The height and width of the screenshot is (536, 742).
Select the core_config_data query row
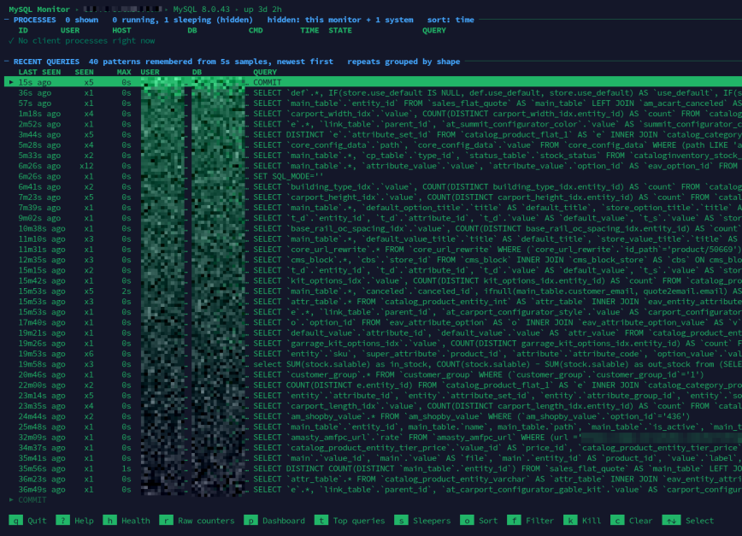point(373,145)
